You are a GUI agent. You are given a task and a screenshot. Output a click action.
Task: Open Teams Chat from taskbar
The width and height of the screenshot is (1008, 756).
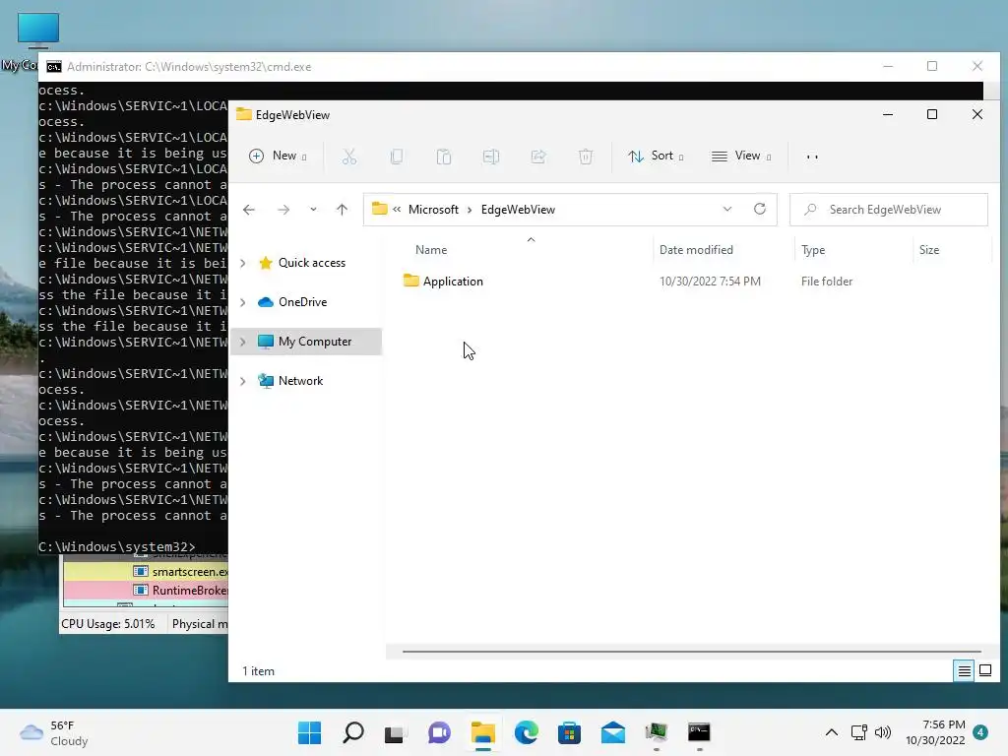pyautogui.click(x=440, y=732)
